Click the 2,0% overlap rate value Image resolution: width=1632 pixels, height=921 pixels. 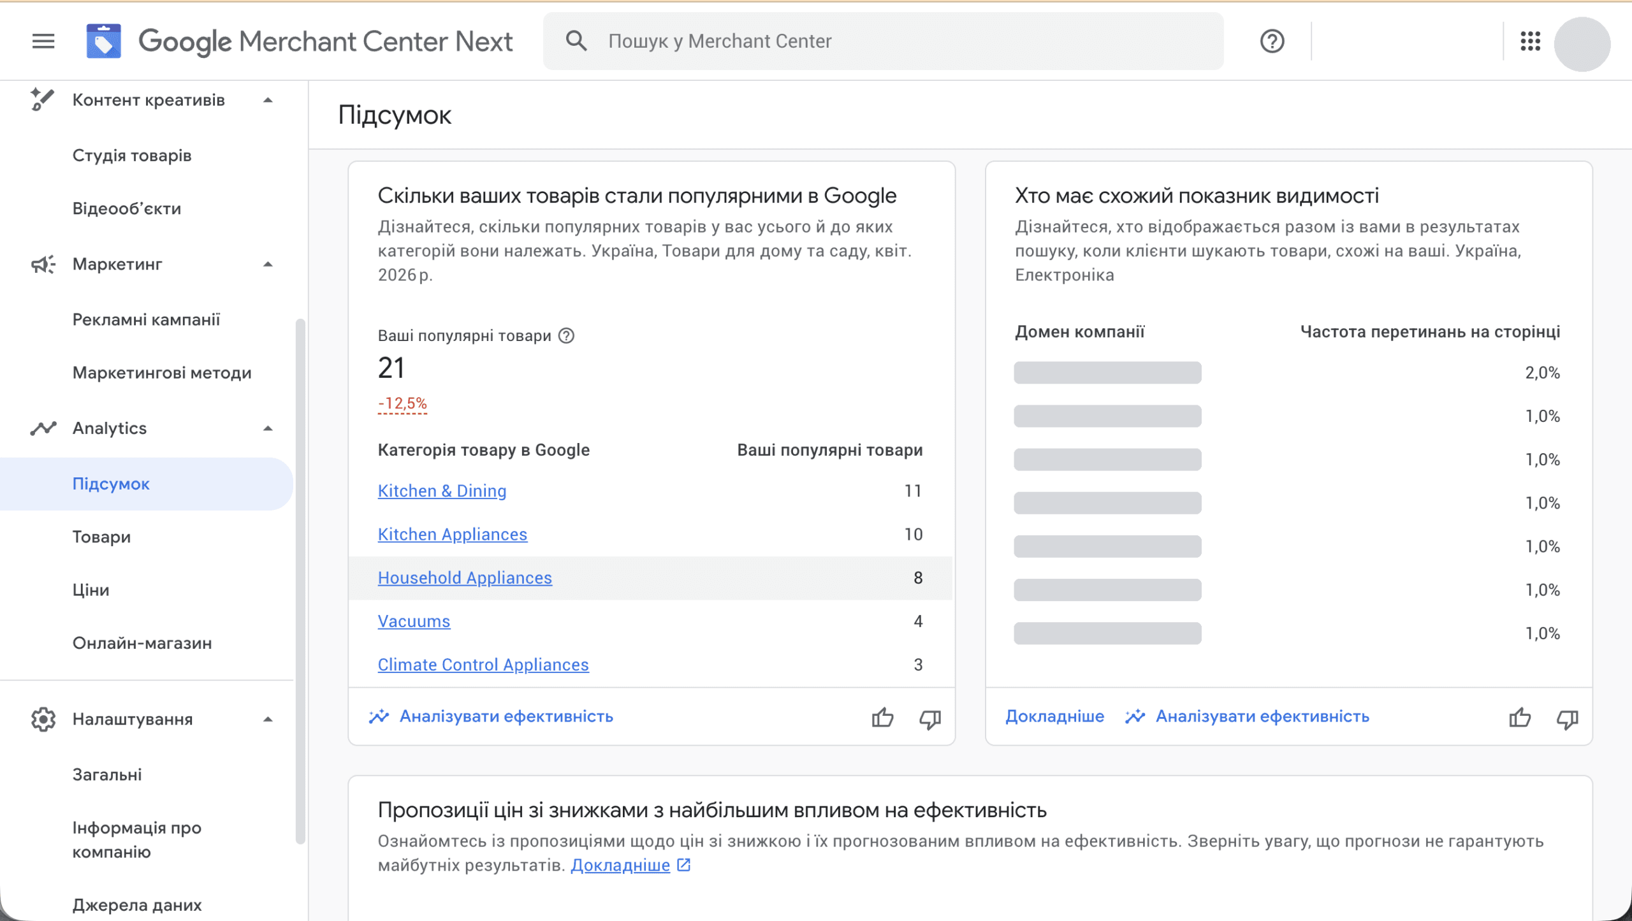click(1542, 373)
